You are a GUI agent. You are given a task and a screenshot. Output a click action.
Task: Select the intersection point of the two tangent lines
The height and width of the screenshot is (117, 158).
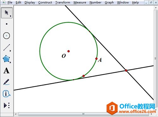[x=126, y=70]
